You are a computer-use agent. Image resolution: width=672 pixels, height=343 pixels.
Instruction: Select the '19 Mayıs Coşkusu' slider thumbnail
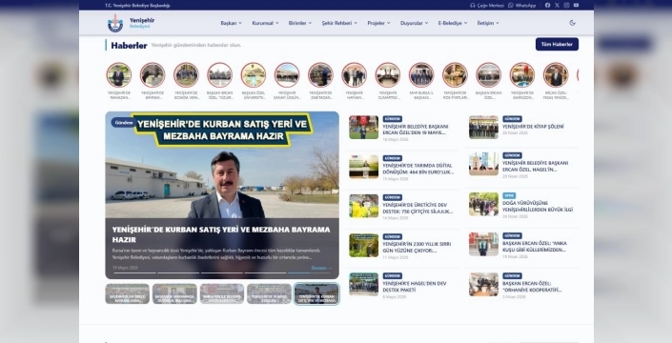269,293
